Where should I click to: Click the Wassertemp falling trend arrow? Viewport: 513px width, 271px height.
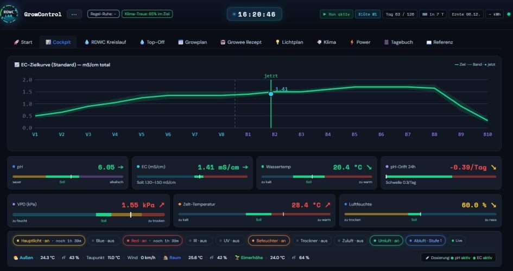[x=369, y=167]
